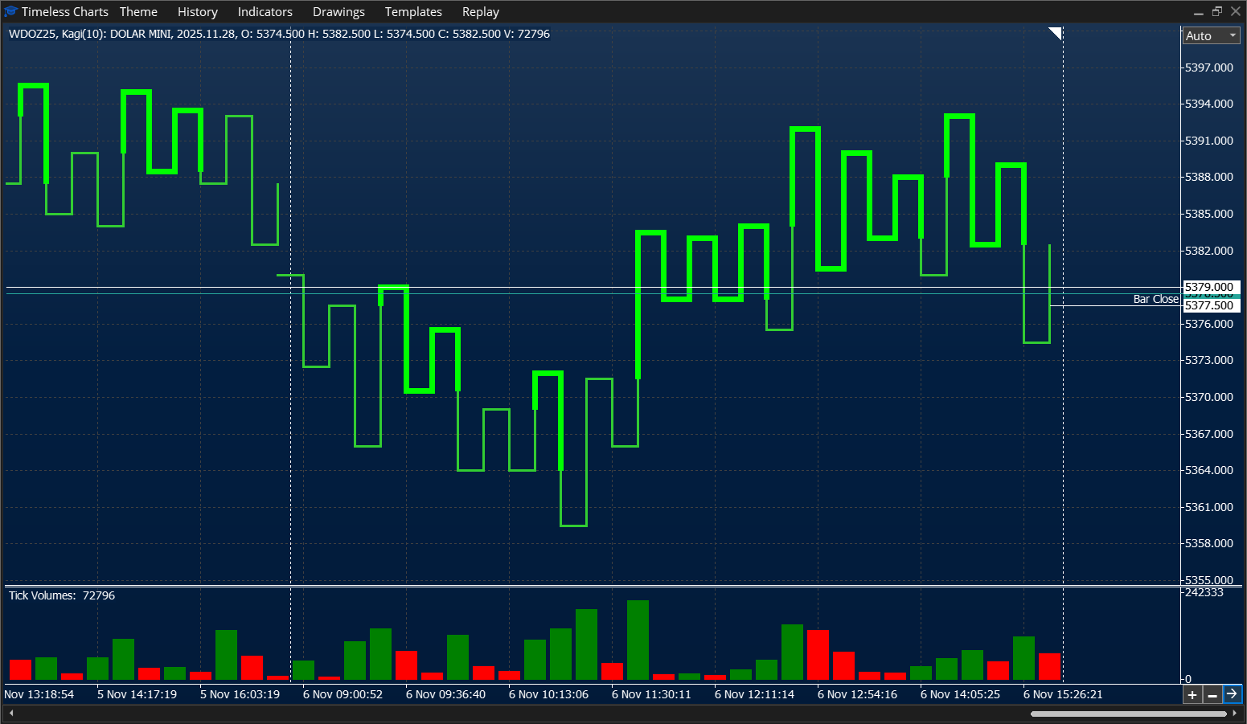
Task: Zoom in using the plus icon
Action: [x=1192, y=694]
